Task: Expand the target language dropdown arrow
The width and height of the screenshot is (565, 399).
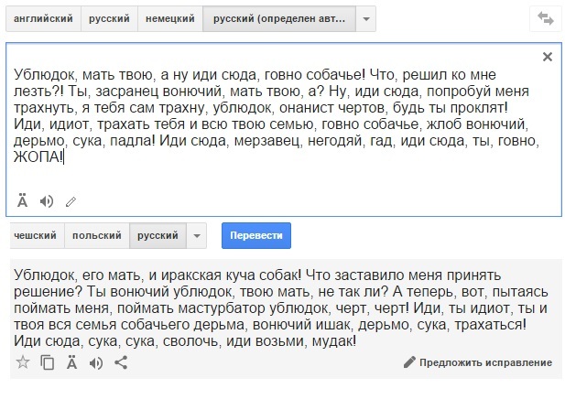Action: click(x=196, y=236)
